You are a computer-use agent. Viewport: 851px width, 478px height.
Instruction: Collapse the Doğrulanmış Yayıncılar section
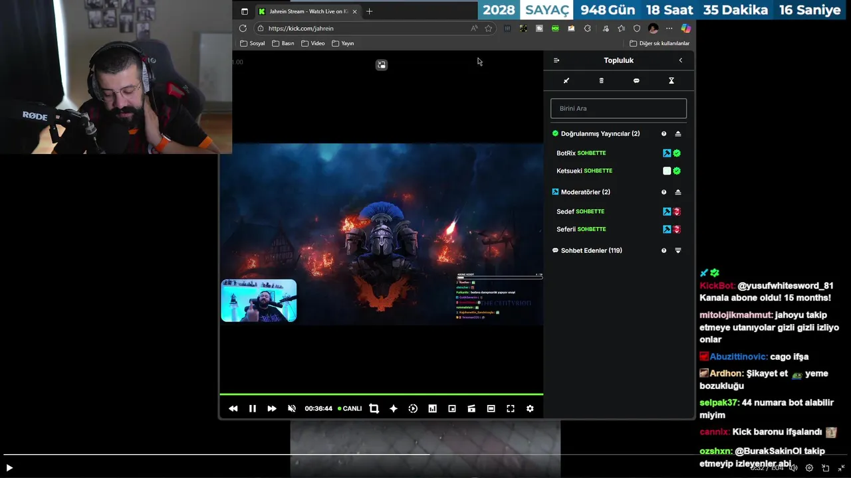[x=678, y=134]
